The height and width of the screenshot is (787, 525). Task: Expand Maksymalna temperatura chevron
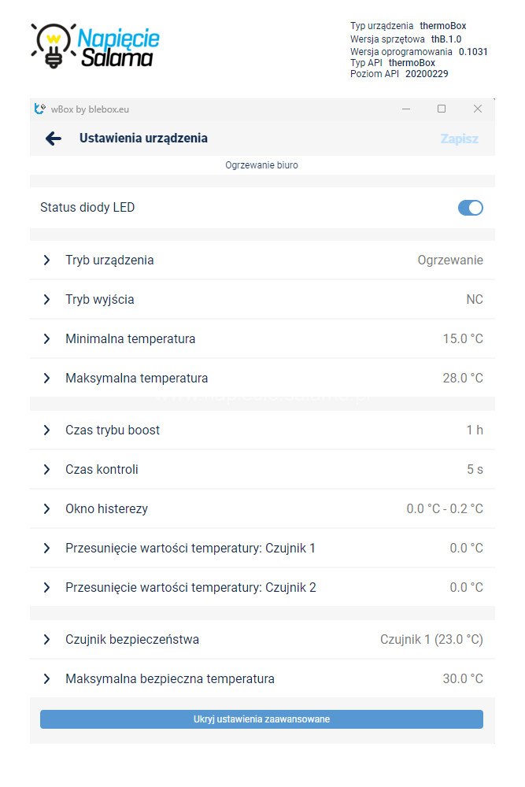pos(46,378)
